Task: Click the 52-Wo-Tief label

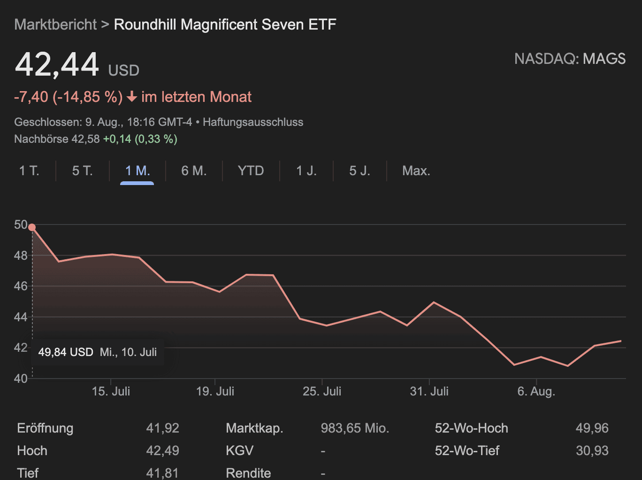Action: click(x=467, y=451)
